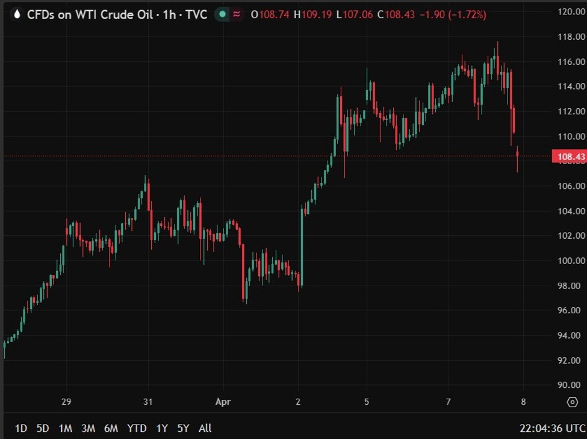Set range to 5Y
Viewport: 587px width, 439px height.
point(183,428)
